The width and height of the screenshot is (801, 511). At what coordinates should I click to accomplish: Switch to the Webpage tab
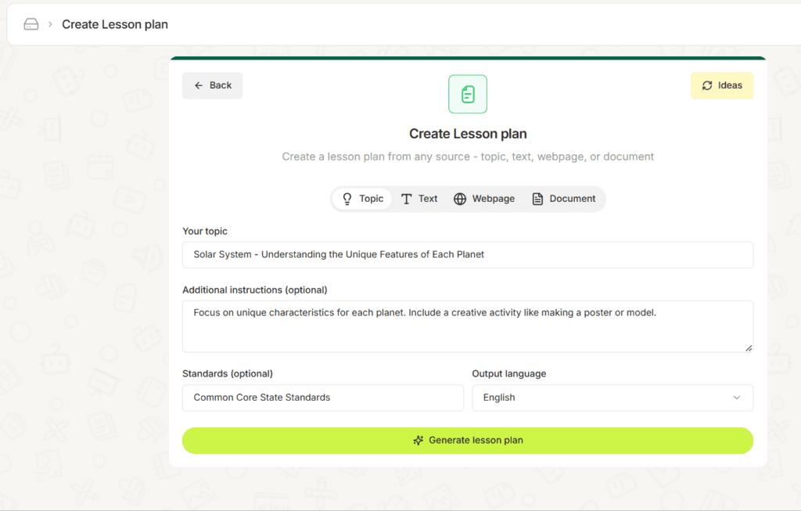(485, 199)
